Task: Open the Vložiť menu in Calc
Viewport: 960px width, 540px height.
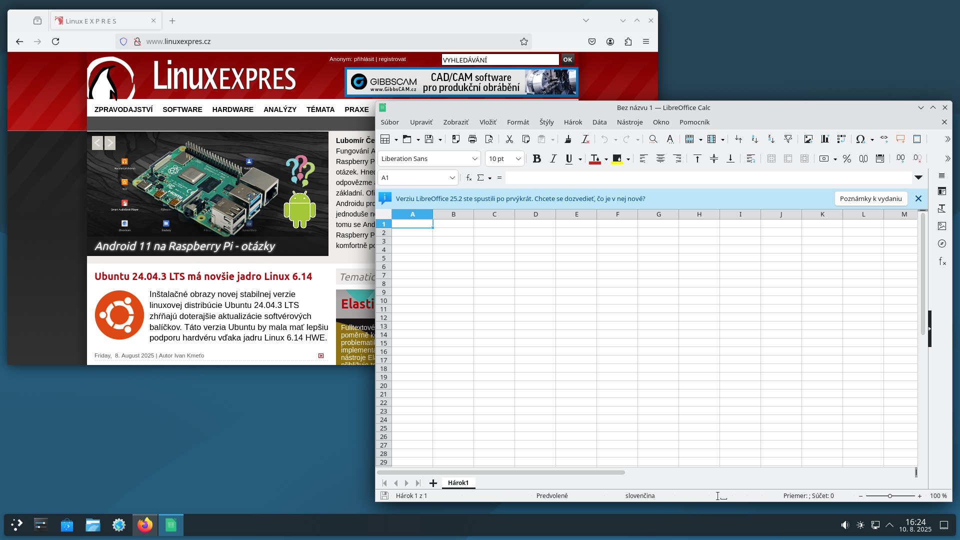Action: tap(487, 122)
